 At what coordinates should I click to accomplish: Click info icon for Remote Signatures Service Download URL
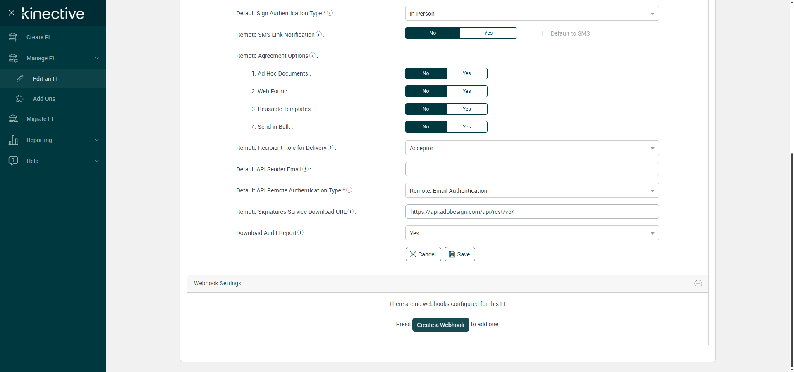click(x=351, y=211)
